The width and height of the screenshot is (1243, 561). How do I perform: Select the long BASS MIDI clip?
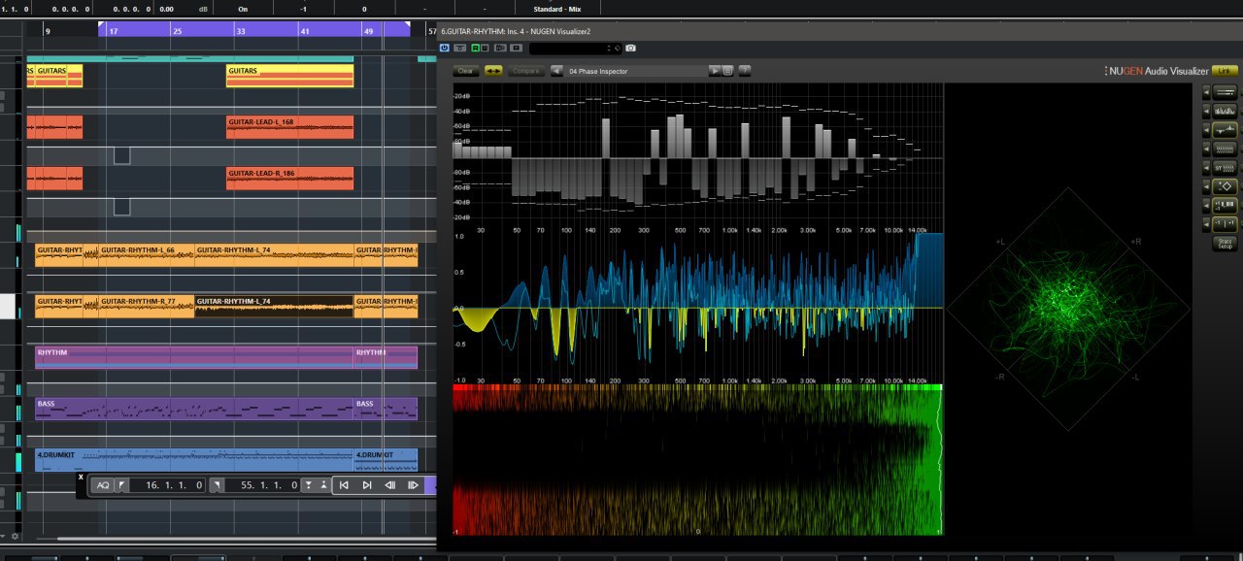click(194, 409)
